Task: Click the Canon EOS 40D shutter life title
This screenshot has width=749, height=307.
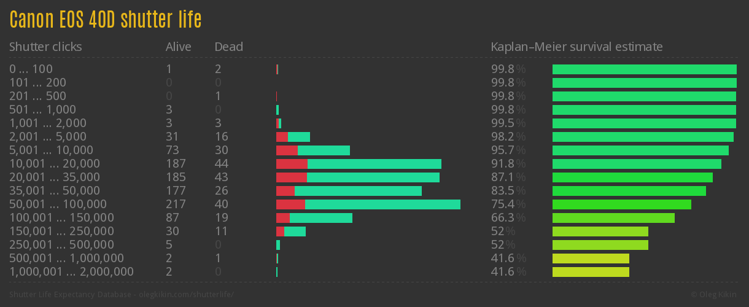Action: click(x=105, y=20)
